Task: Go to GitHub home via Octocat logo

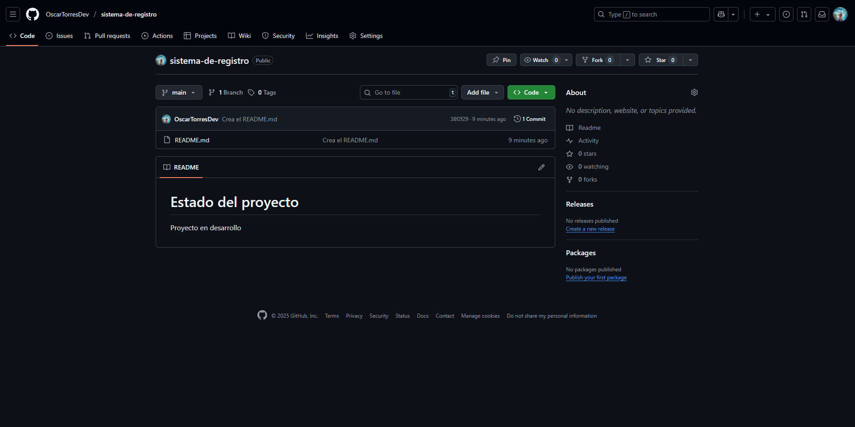Action: (33, 14)
